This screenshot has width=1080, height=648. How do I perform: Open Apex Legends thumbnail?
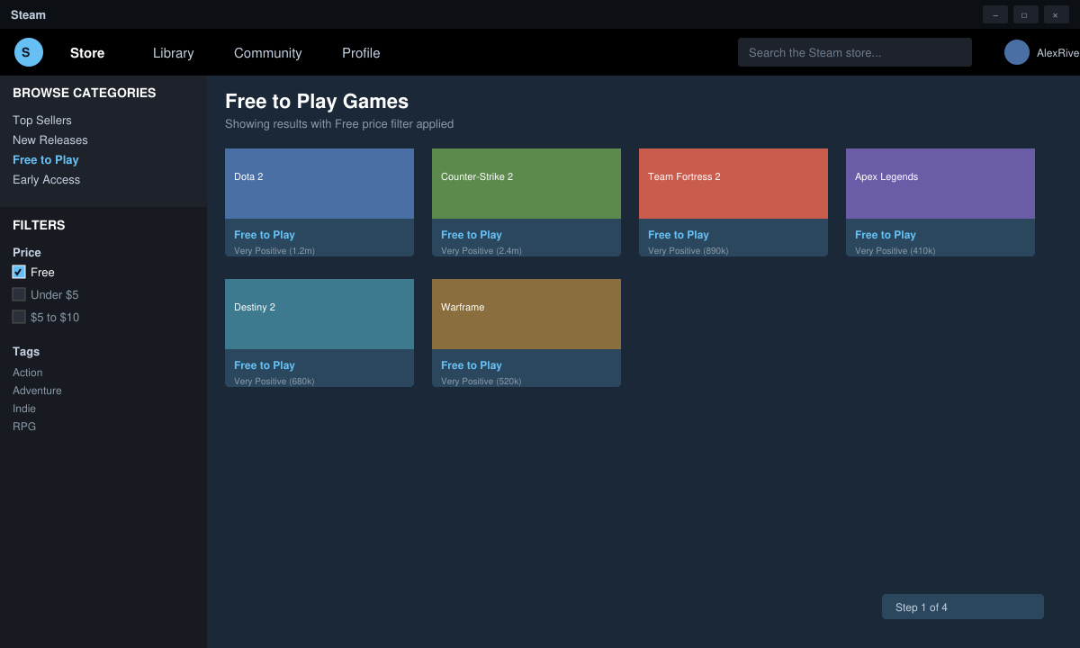(940, 184)
